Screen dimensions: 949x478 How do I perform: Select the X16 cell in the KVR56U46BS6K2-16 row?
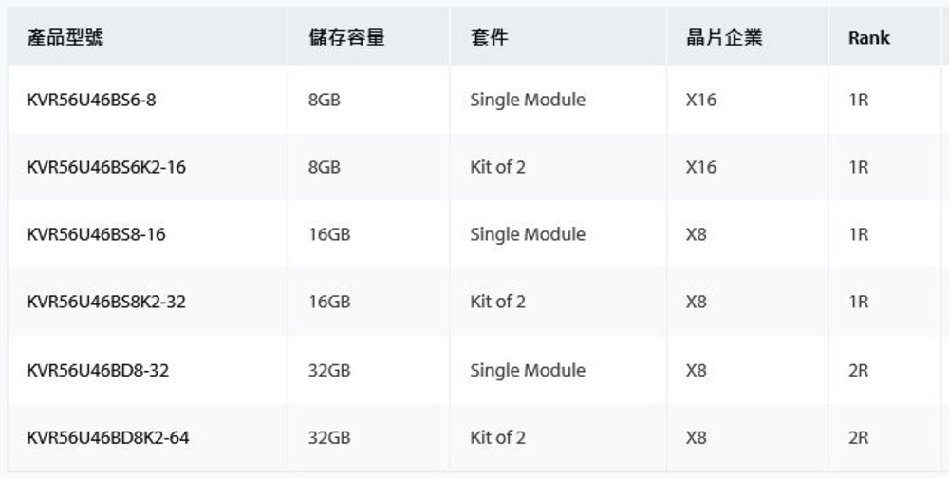pyautogui.click(x=700, y=167)
